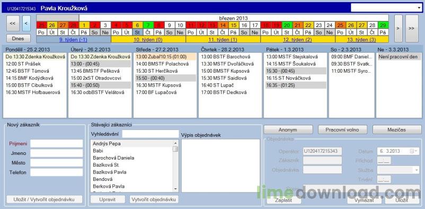Return to today with Dnes button
The width and height of the screenshot is (425, 209).
click(x=18, y=39)
